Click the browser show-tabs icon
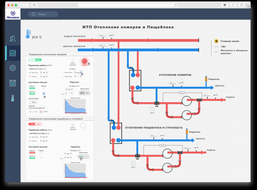Screen dimensions: 257x190 tap(241, 5)
